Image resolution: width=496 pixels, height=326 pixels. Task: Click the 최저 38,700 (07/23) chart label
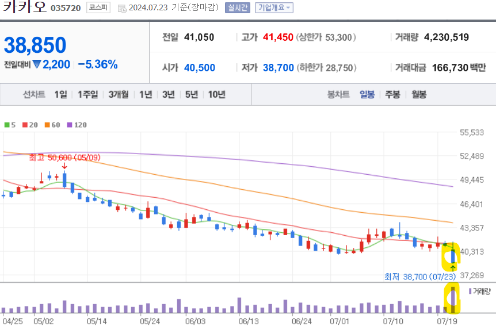[x=420, y=277]
